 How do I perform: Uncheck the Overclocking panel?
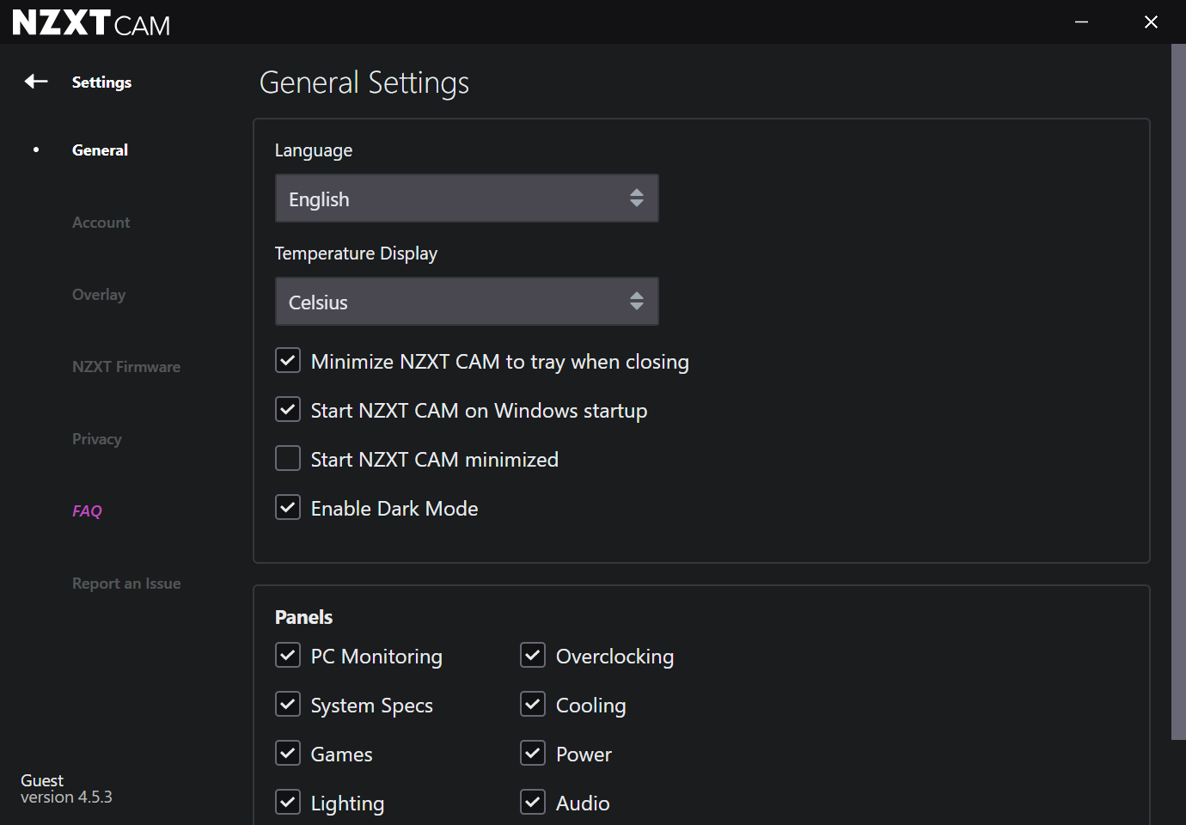click(533, 655)
